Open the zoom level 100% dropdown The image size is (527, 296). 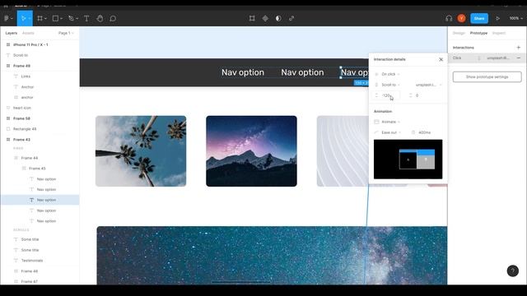pos(516,18)
